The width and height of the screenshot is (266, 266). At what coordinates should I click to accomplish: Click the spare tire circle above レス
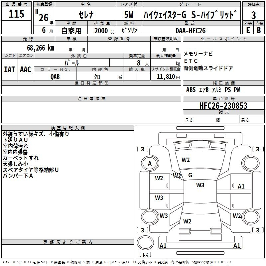(145, 242)
